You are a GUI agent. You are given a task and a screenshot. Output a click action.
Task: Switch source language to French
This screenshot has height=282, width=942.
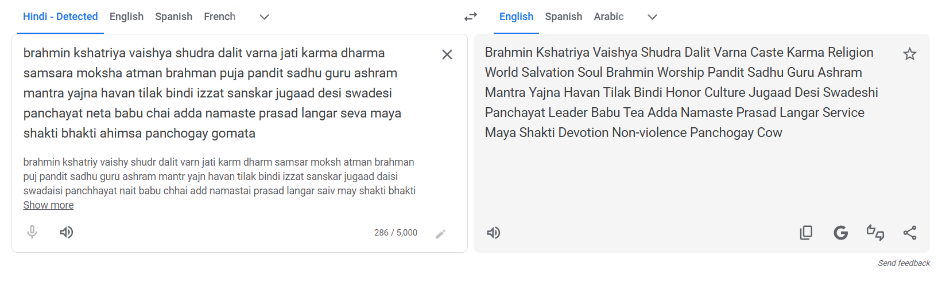tap(219, 17)
